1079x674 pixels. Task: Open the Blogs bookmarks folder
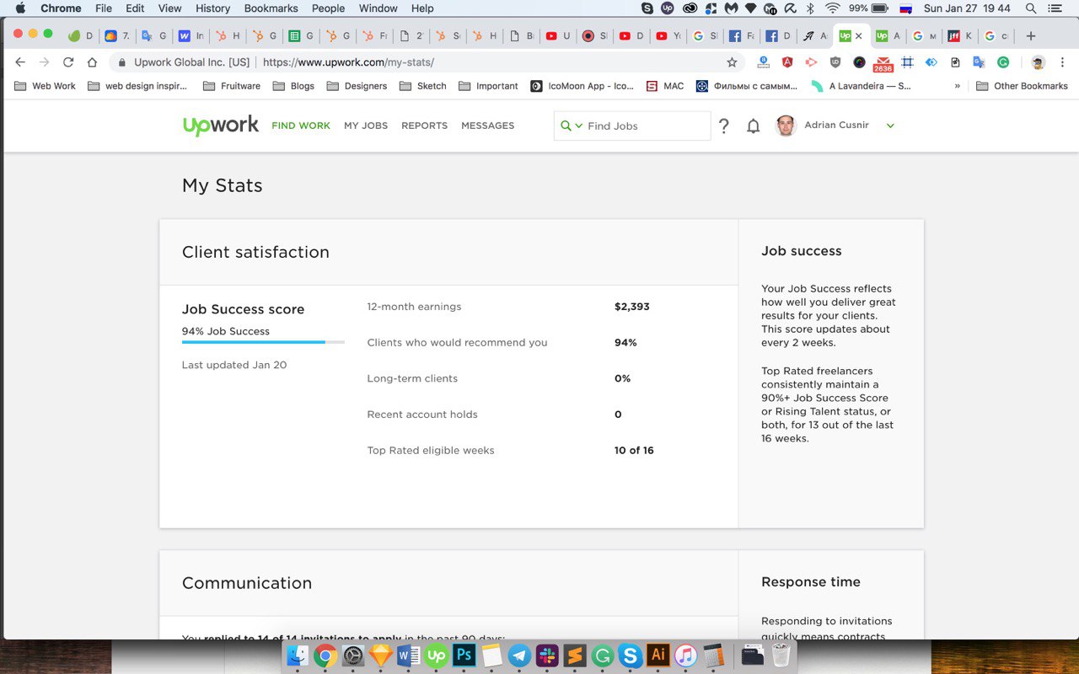click(x=293, y=86)
